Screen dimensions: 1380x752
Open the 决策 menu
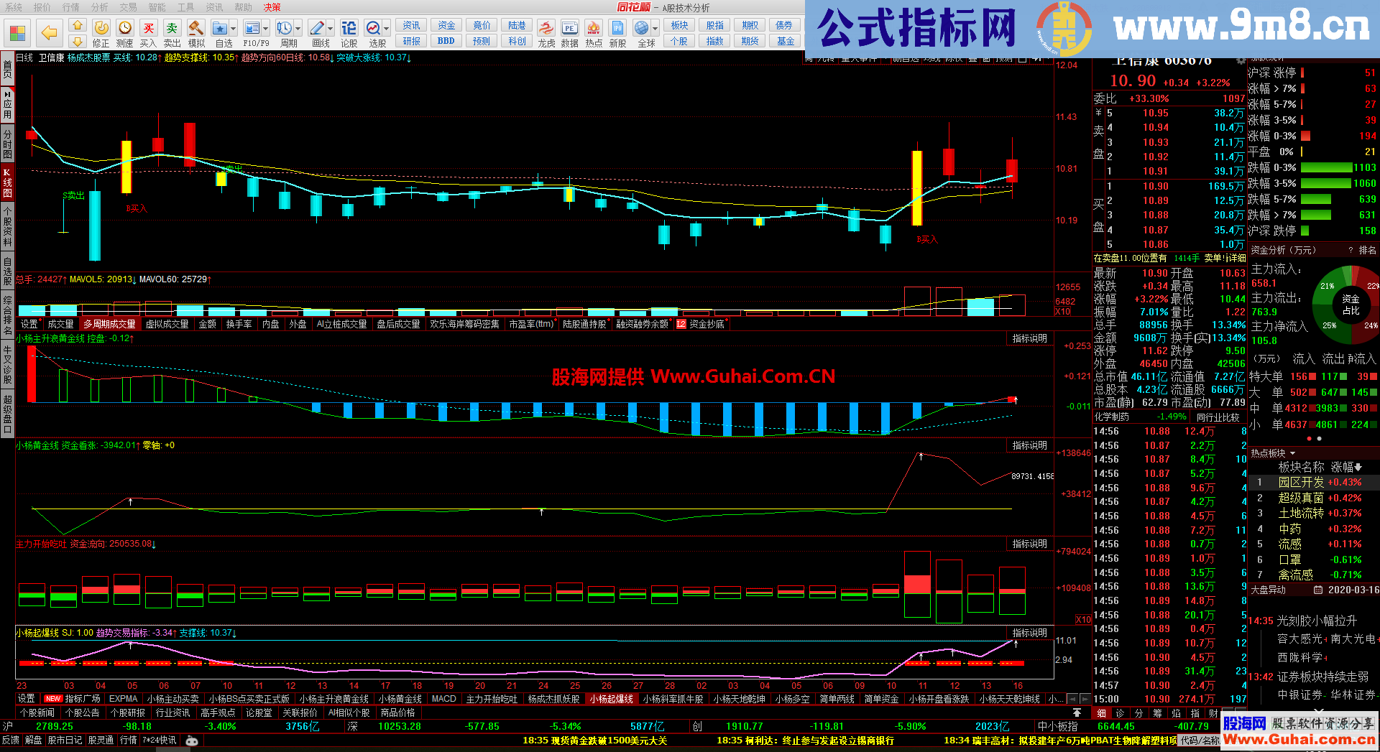272,7
